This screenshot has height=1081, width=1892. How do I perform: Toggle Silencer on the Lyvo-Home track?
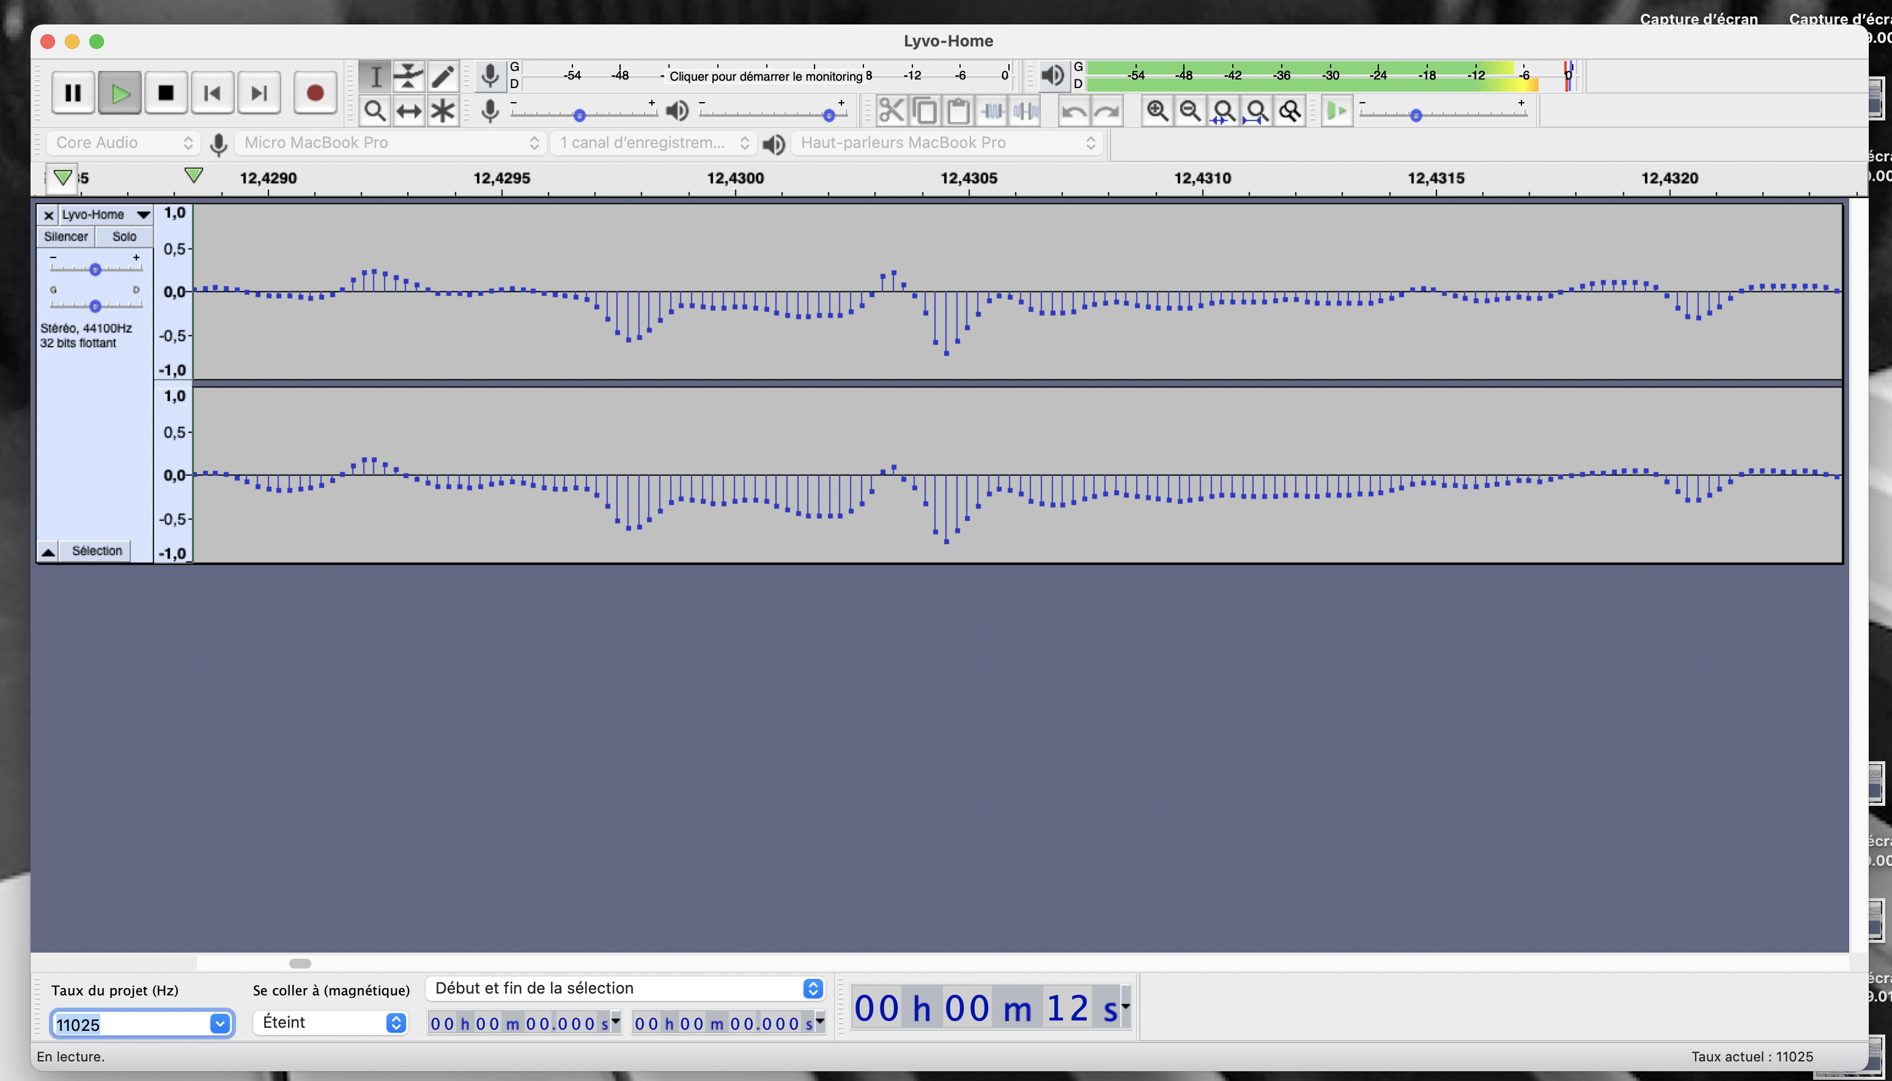coord(65,237)
